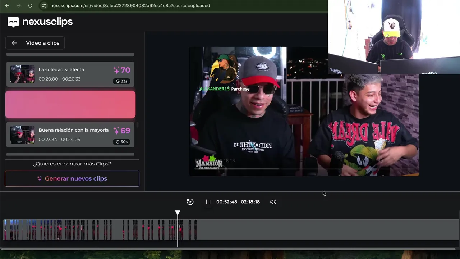
Task: Reload the nexusclips page
Action: tap(30, 5)
